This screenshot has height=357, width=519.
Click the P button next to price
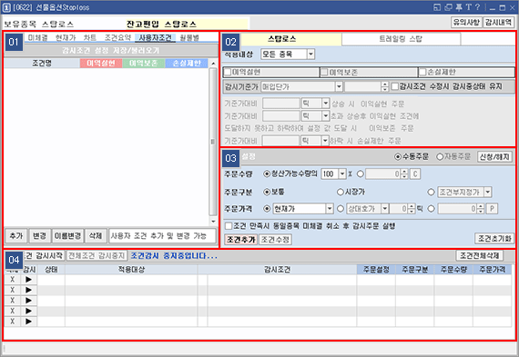point(493,209)
